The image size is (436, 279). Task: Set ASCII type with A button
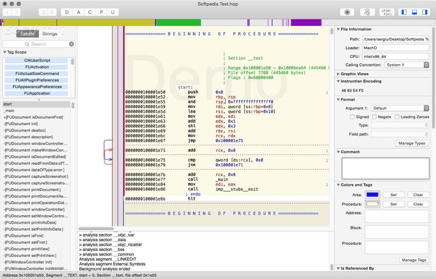point(78,12)
